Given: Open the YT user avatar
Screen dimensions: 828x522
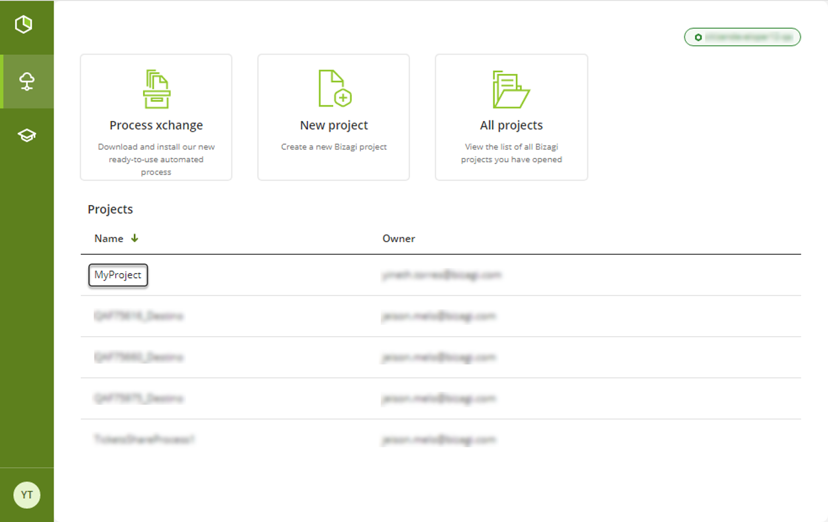Looking at the screenshot, I should [26, 495].
